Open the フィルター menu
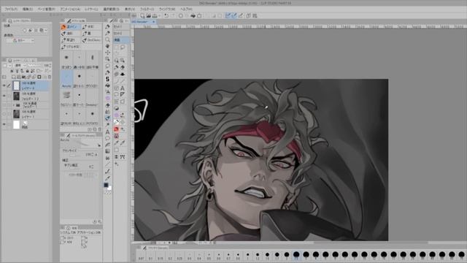Screen dimensions: 467x263 pos(147,9)
